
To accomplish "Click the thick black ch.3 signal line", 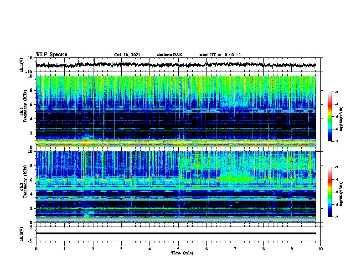I will pos(175,233).
